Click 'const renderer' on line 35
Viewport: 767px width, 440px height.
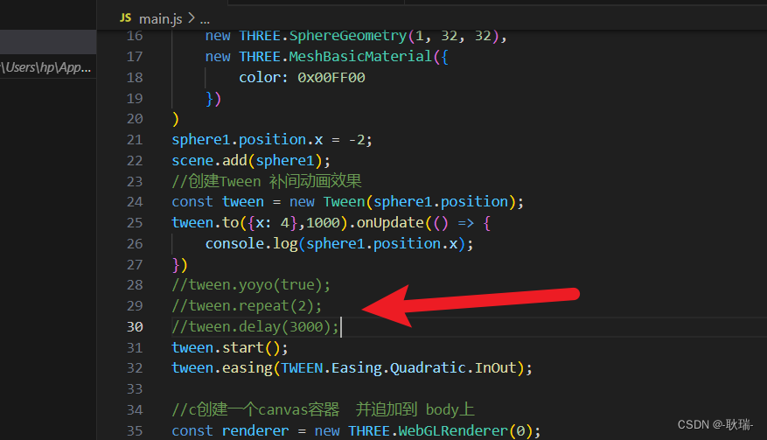pyautogui.click(x=230, y=431)
